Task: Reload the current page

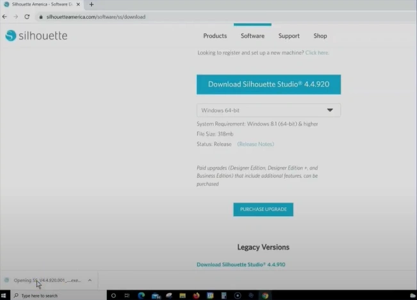Action: point(27,17)
